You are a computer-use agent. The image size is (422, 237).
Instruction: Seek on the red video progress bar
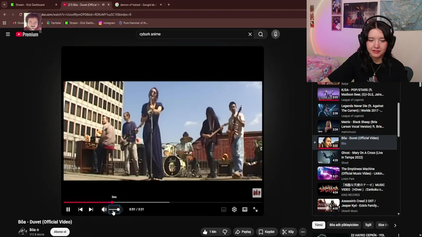coord(163,202)
